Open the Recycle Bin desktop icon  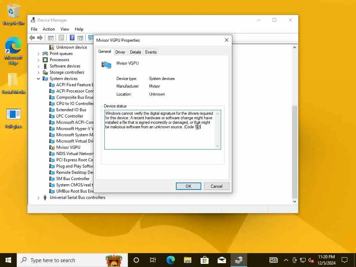[x=14, y=14]
